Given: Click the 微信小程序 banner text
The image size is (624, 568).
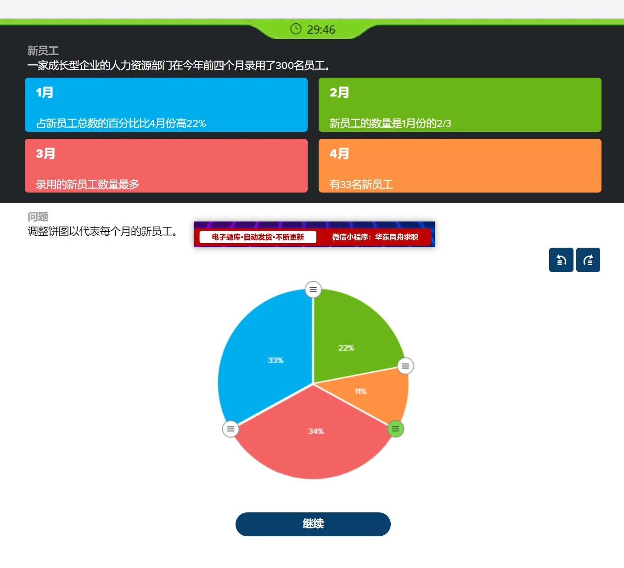Looking at the screenshot, I should click(x=375, y=237).
